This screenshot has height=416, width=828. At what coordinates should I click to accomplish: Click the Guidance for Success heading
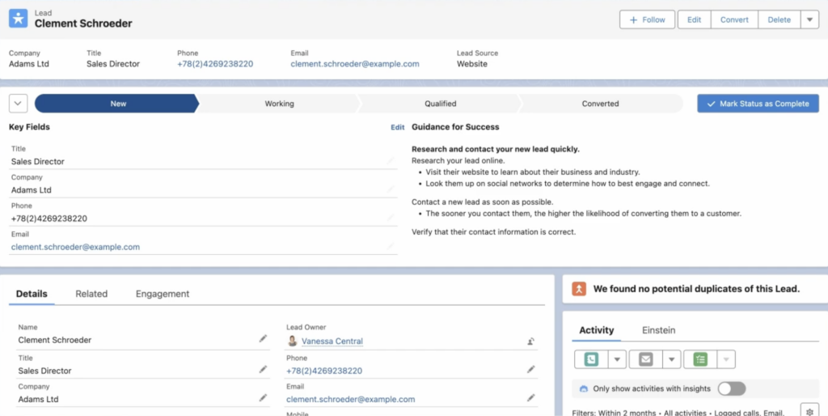click(455, 127)
